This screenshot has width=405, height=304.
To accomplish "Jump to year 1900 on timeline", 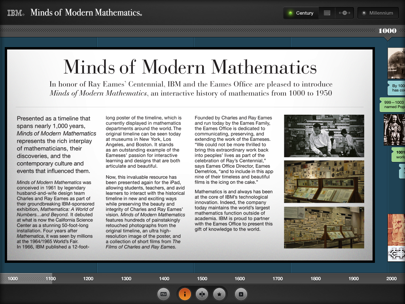I will (353, 279).
